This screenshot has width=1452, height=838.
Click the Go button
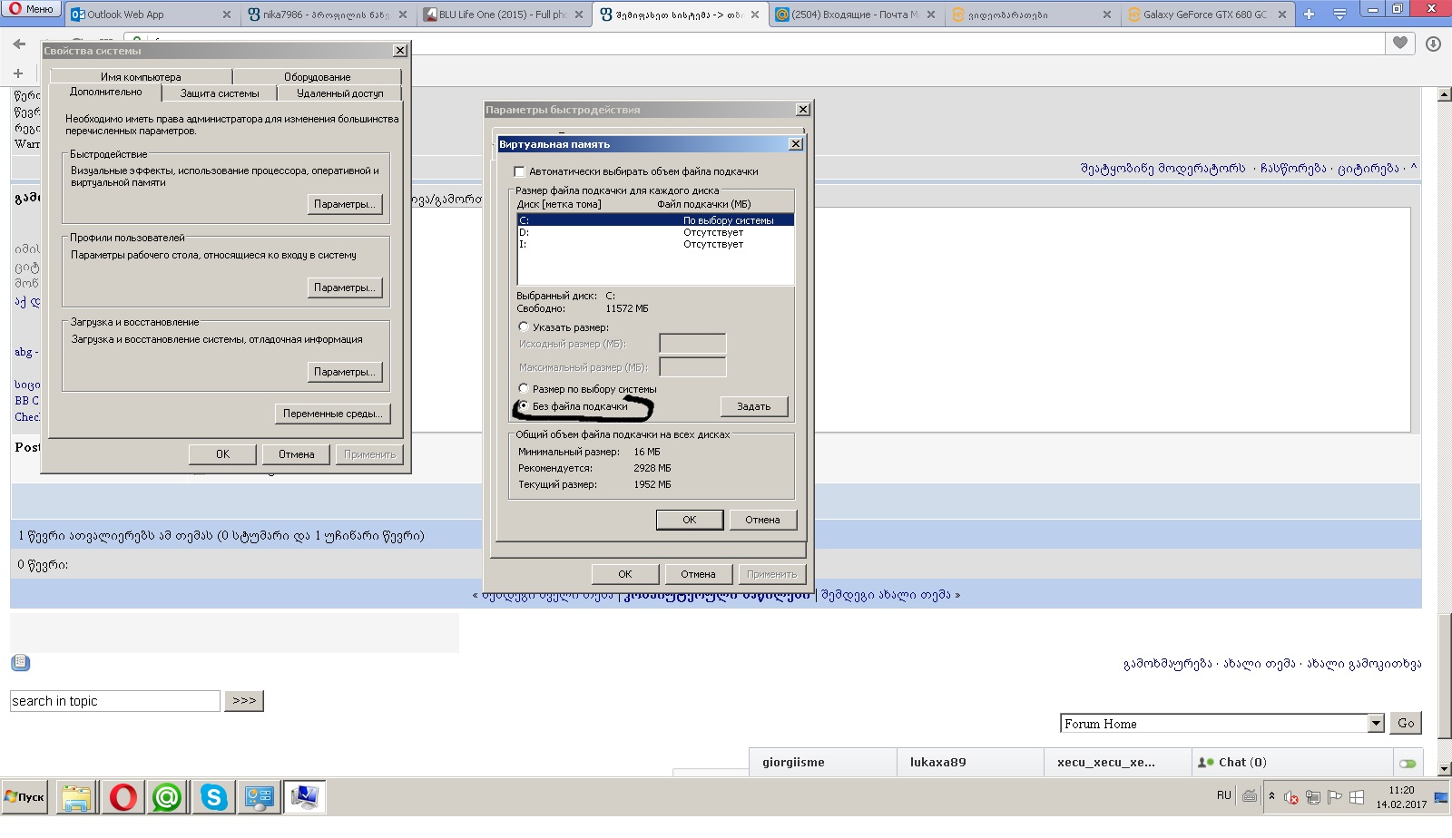(x=1406, y=723)
